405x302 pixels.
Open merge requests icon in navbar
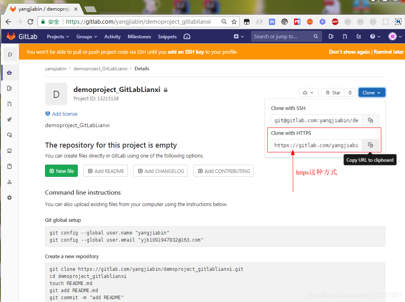345,36
